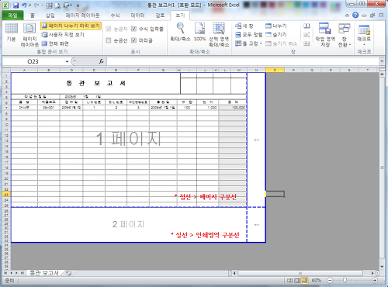388x287 pixels.
Task: Zoom to Selection (선택 영역 확대/축소)
Action: coord(219,35)
